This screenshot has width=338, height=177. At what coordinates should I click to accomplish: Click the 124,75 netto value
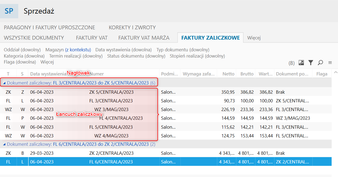coord(228,136)
